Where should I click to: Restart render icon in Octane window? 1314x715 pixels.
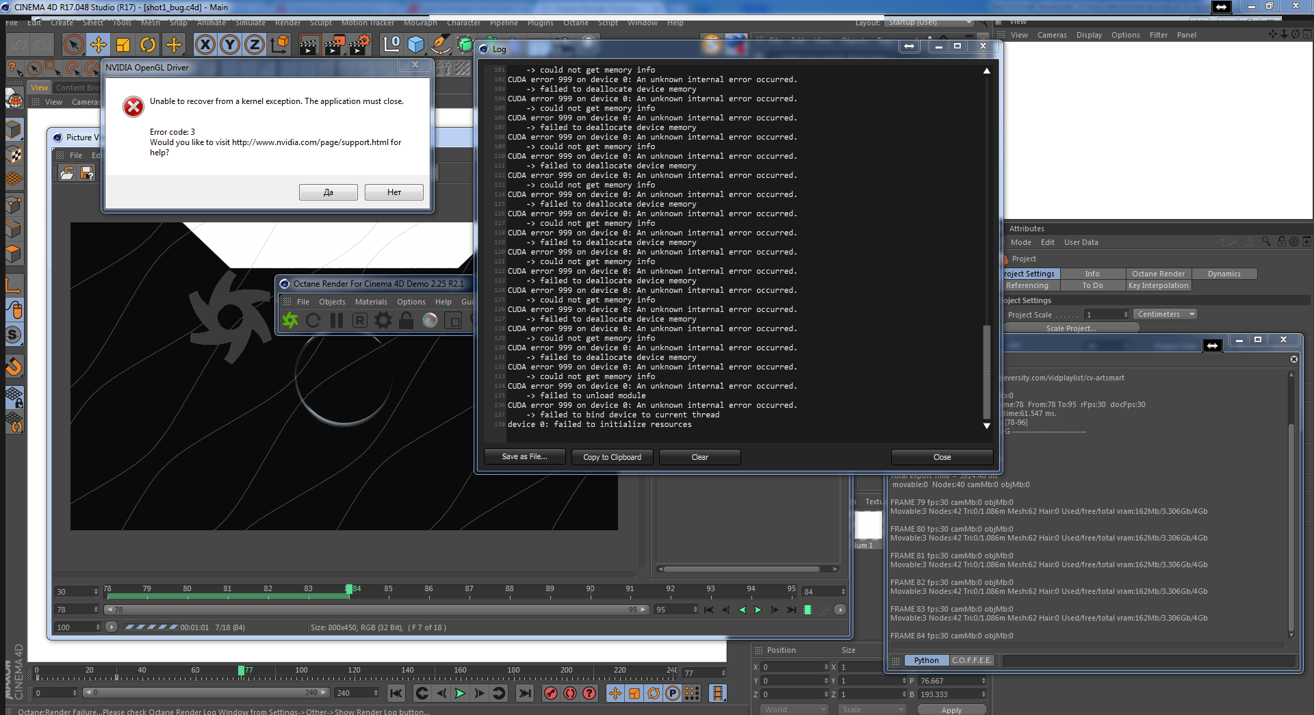[x=313, y=320]
